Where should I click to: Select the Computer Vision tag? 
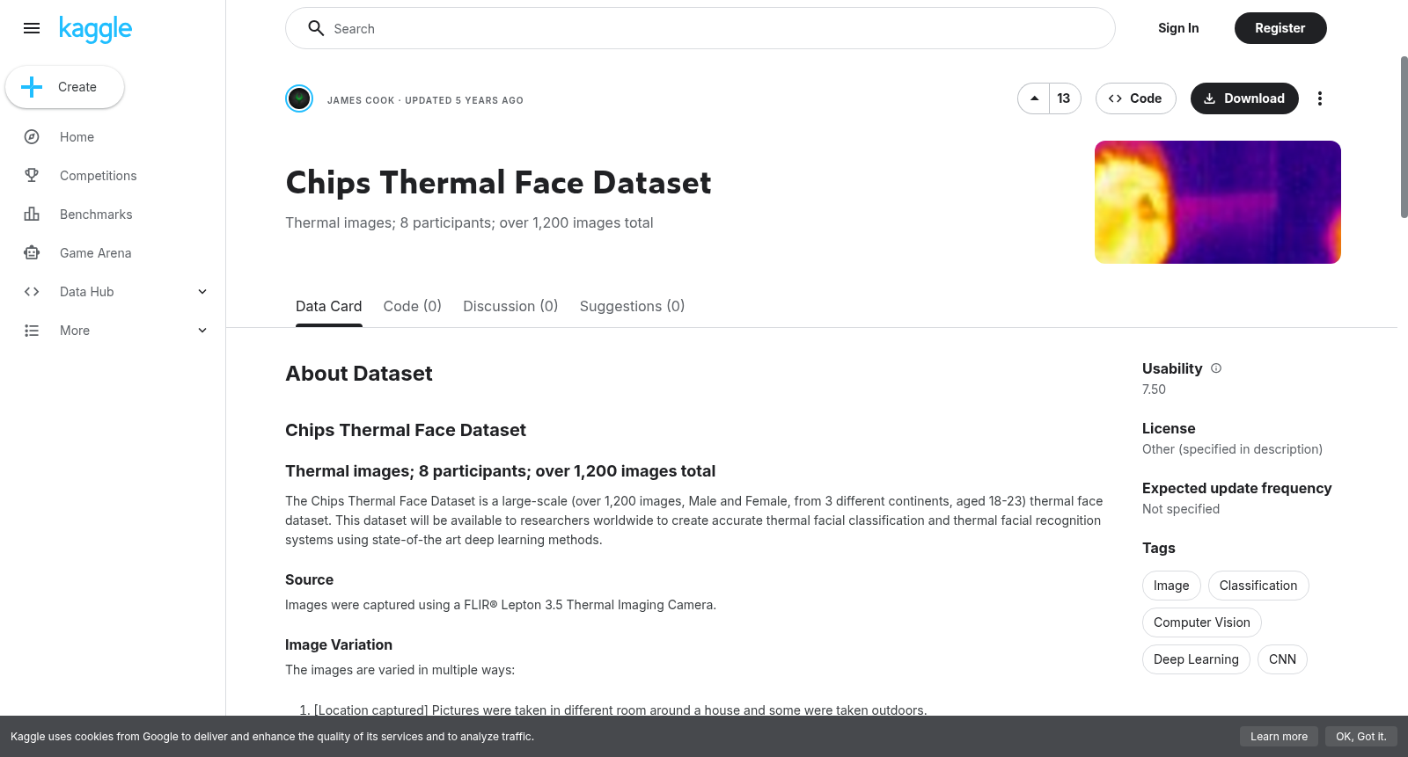[1201, 622]
